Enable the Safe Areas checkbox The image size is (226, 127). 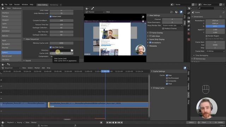150,36
